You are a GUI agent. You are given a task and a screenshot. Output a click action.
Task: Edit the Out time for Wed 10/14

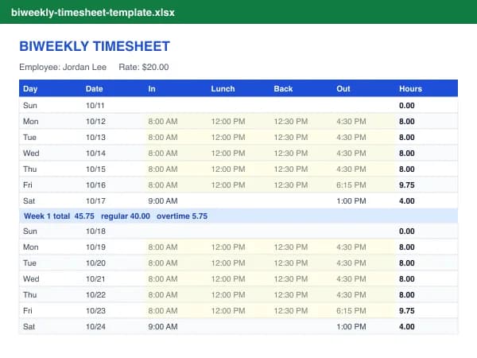tap(351, 153)
